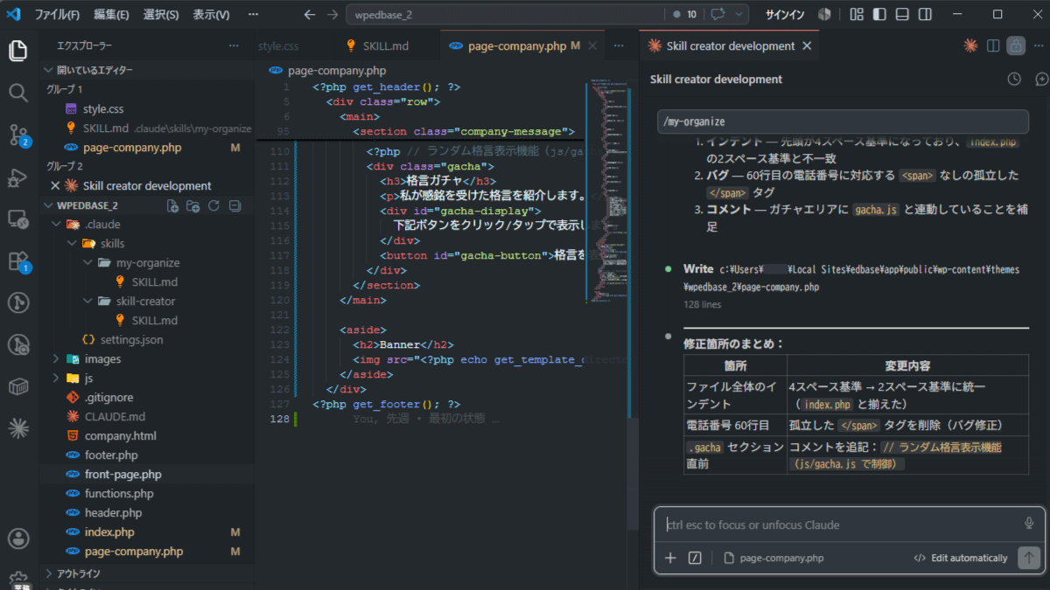This screenshot has width=1050, height=590.
Task: Open the 編集(E) menu
Action: pyautogui.click(x=111, y=15)
